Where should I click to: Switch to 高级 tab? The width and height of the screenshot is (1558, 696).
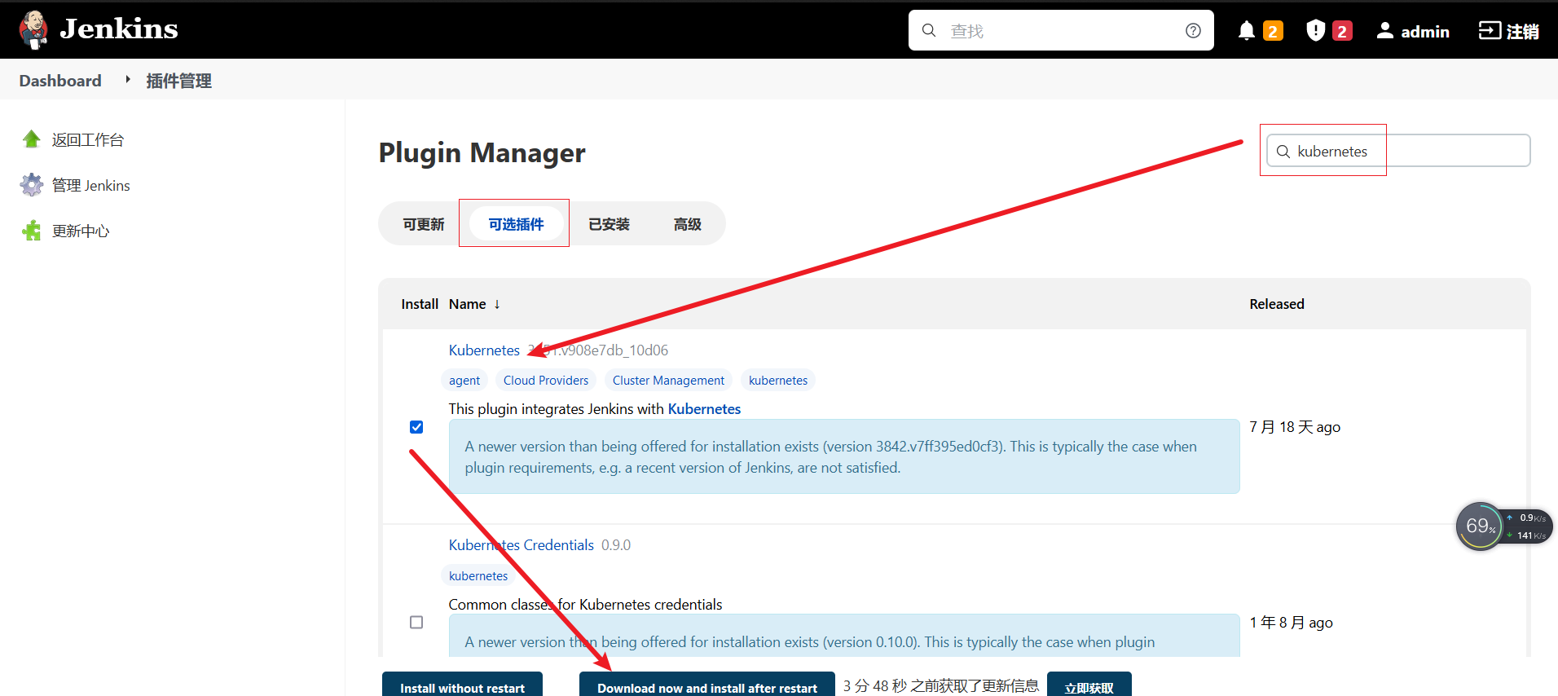pyautogui.click(x=688, y=224)
